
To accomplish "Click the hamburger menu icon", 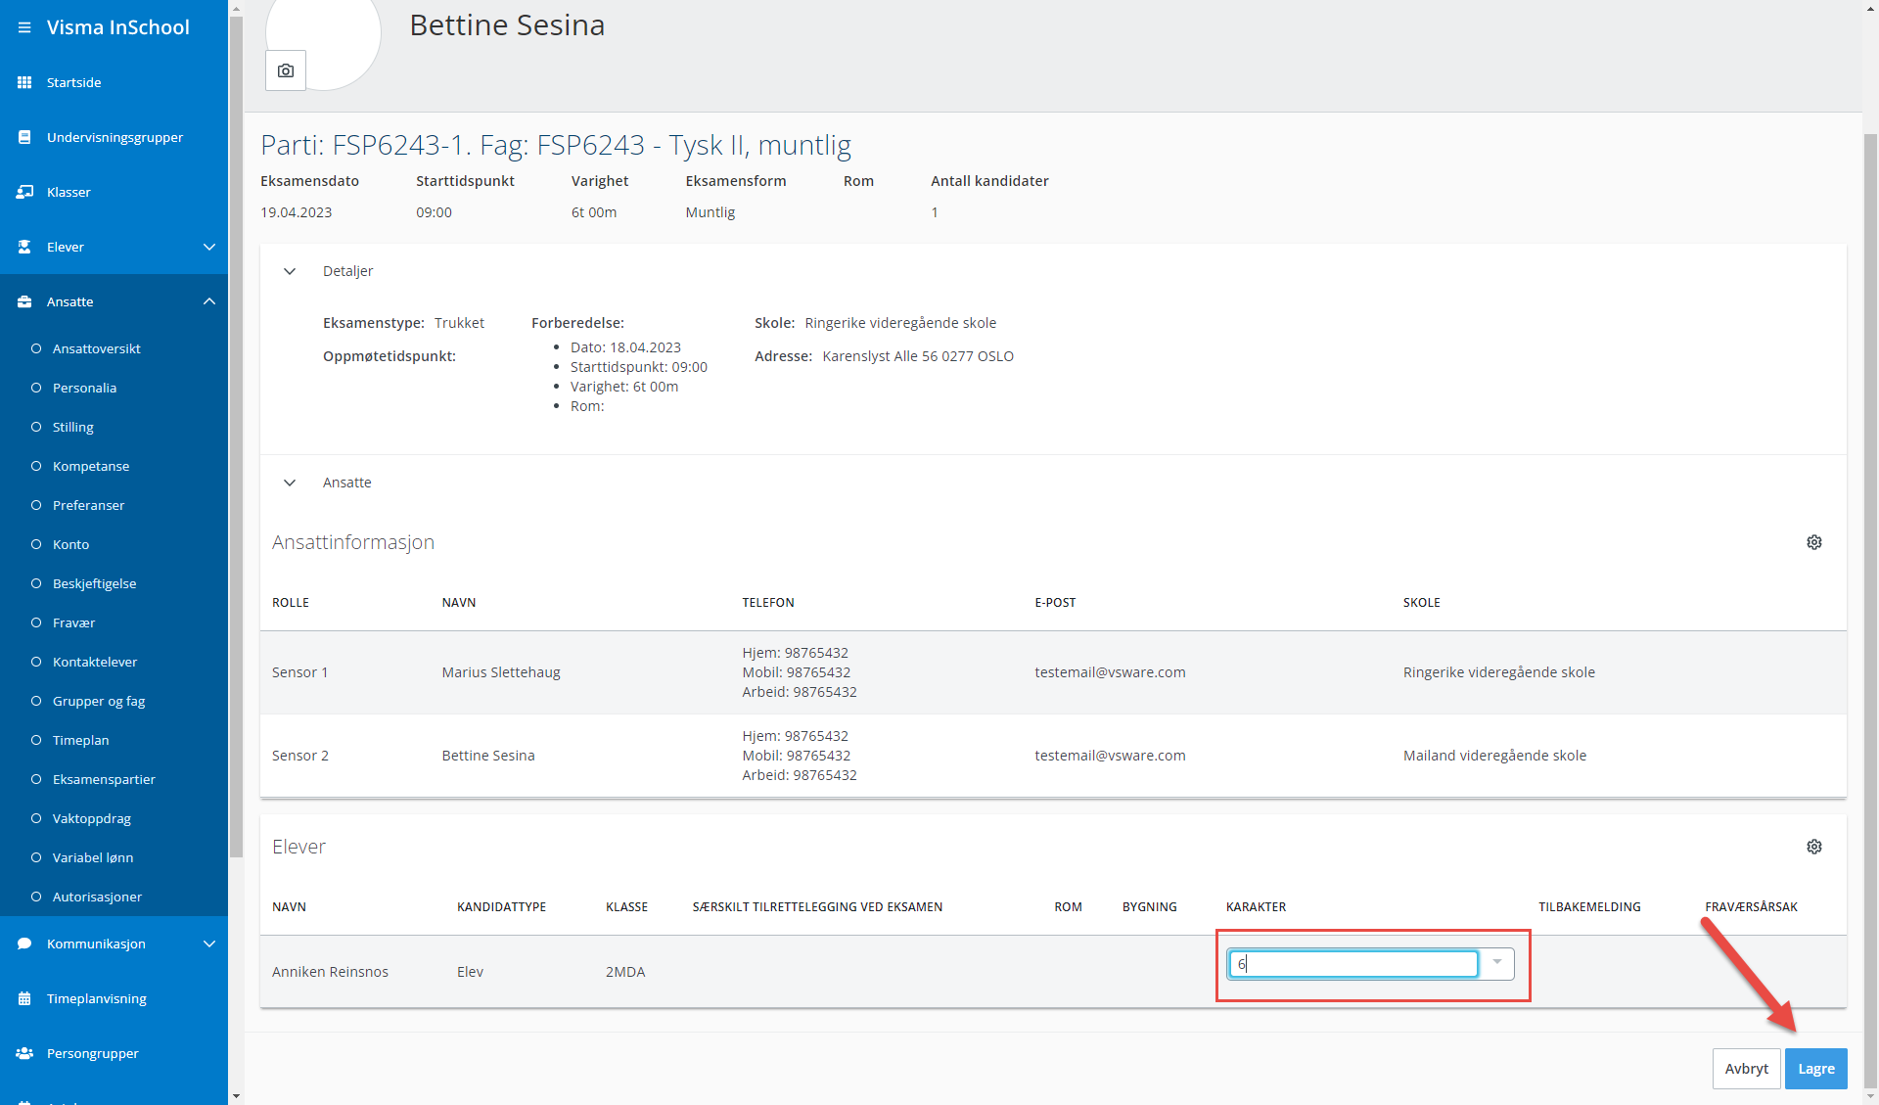I will click(24, 27).
